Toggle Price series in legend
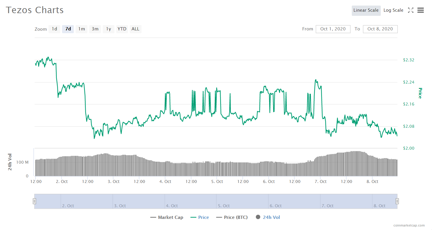This screenshot has height=230, width=432. pos(200,217)
